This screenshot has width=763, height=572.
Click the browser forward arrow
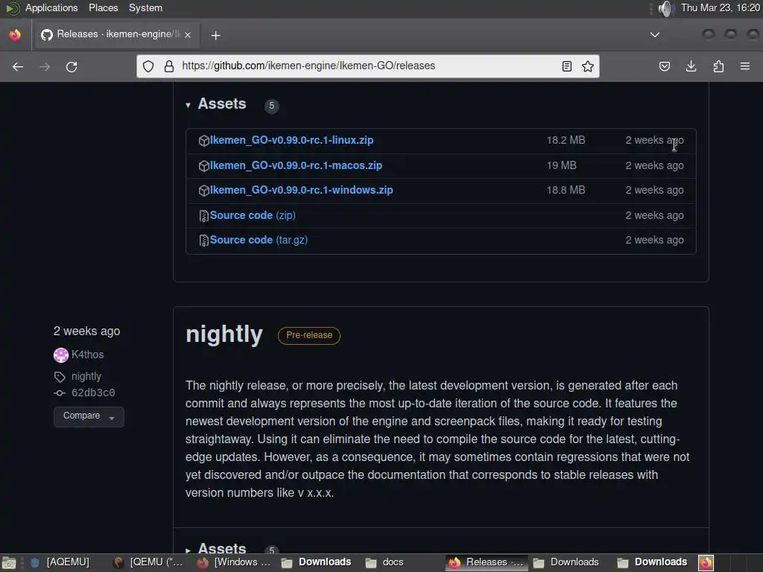[45, 66]
